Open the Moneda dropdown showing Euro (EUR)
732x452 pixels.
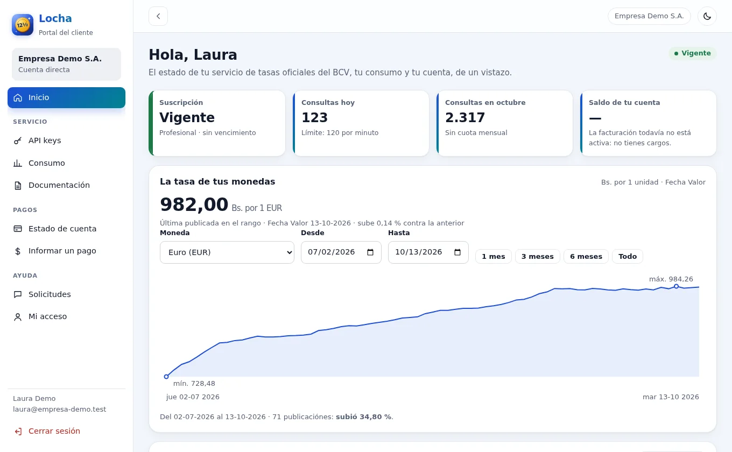pos(227,252)
